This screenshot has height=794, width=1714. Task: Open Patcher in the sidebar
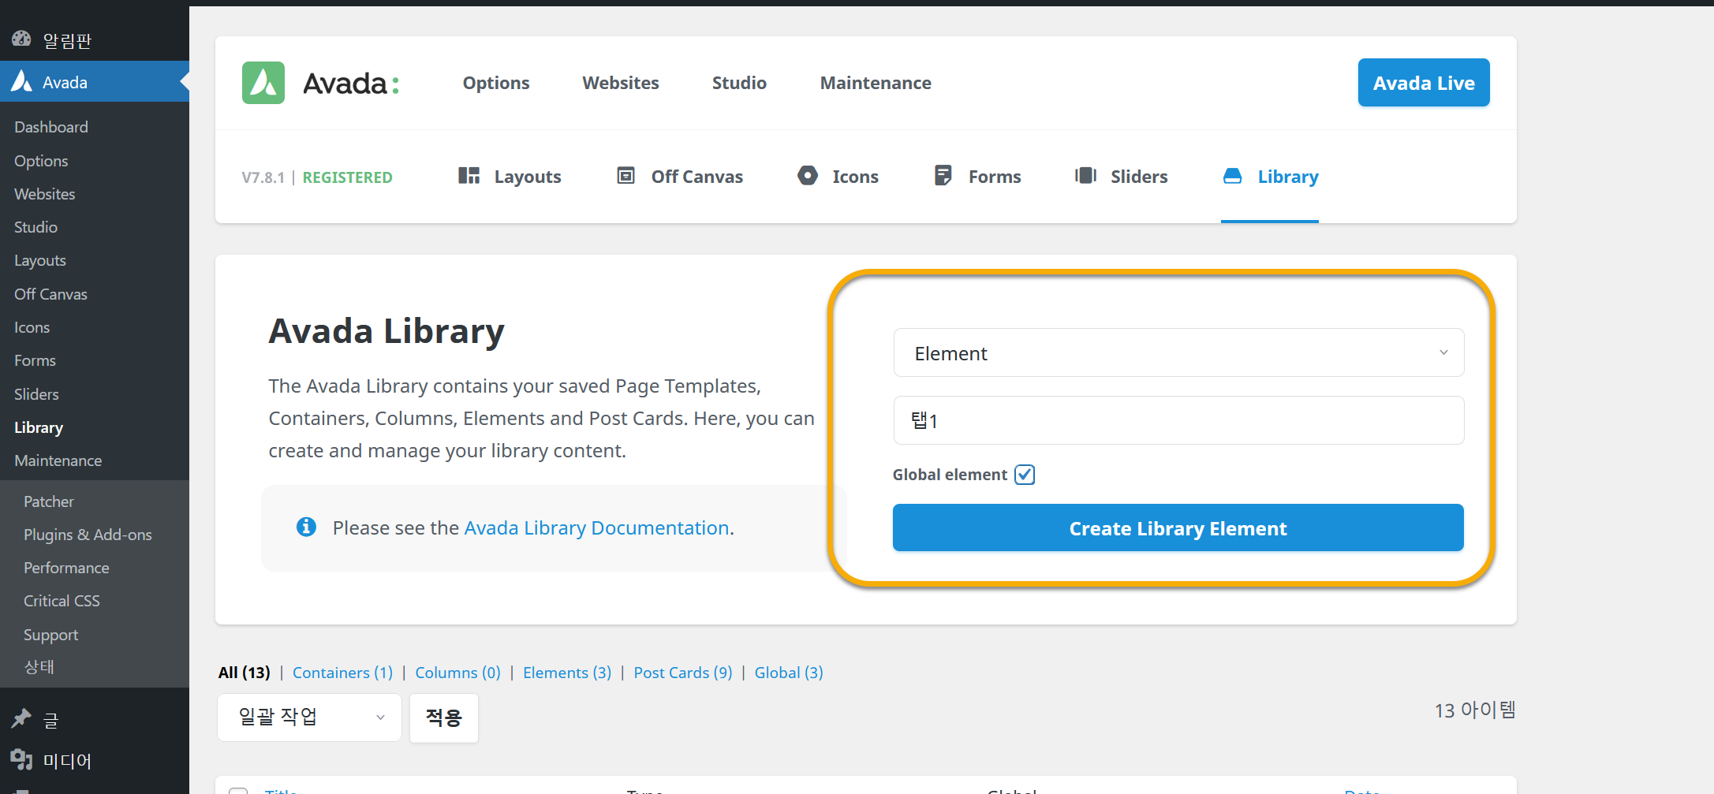point(49,501)
